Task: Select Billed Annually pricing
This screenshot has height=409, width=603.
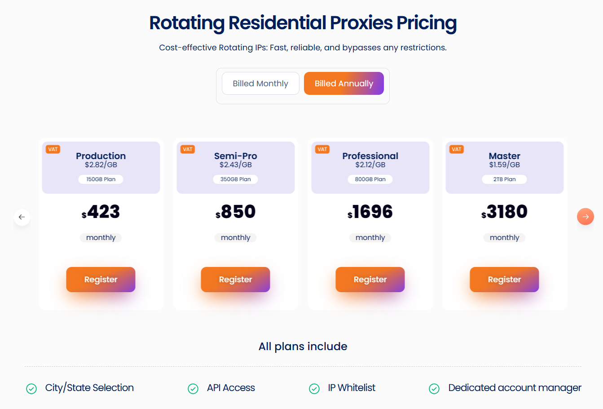Action: [344, 84]
